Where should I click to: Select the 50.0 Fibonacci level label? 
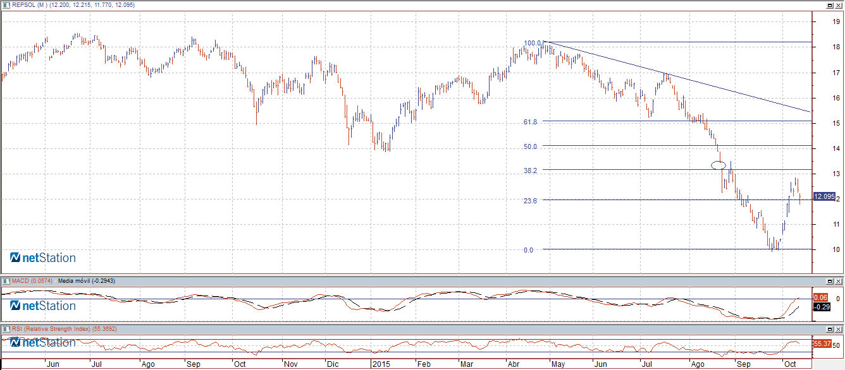[530, 146]
